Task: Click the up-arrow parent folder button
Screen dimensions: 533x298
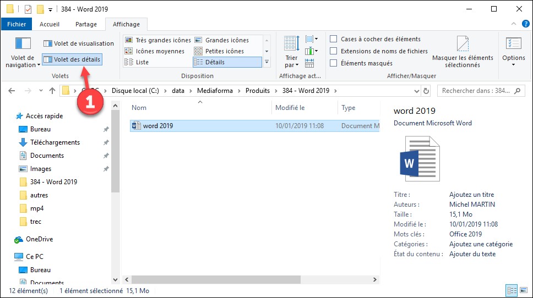Action: point(52,91)
